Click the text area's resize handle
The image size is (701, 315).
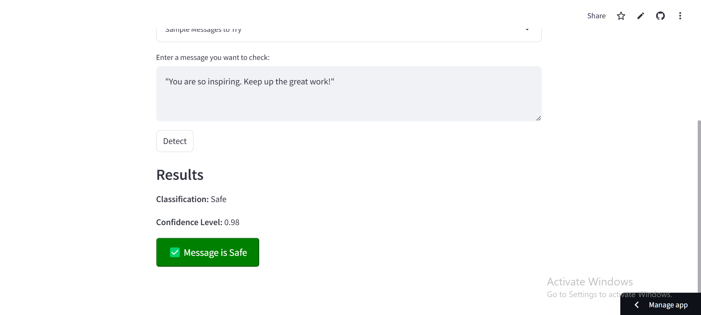(538, 118)
